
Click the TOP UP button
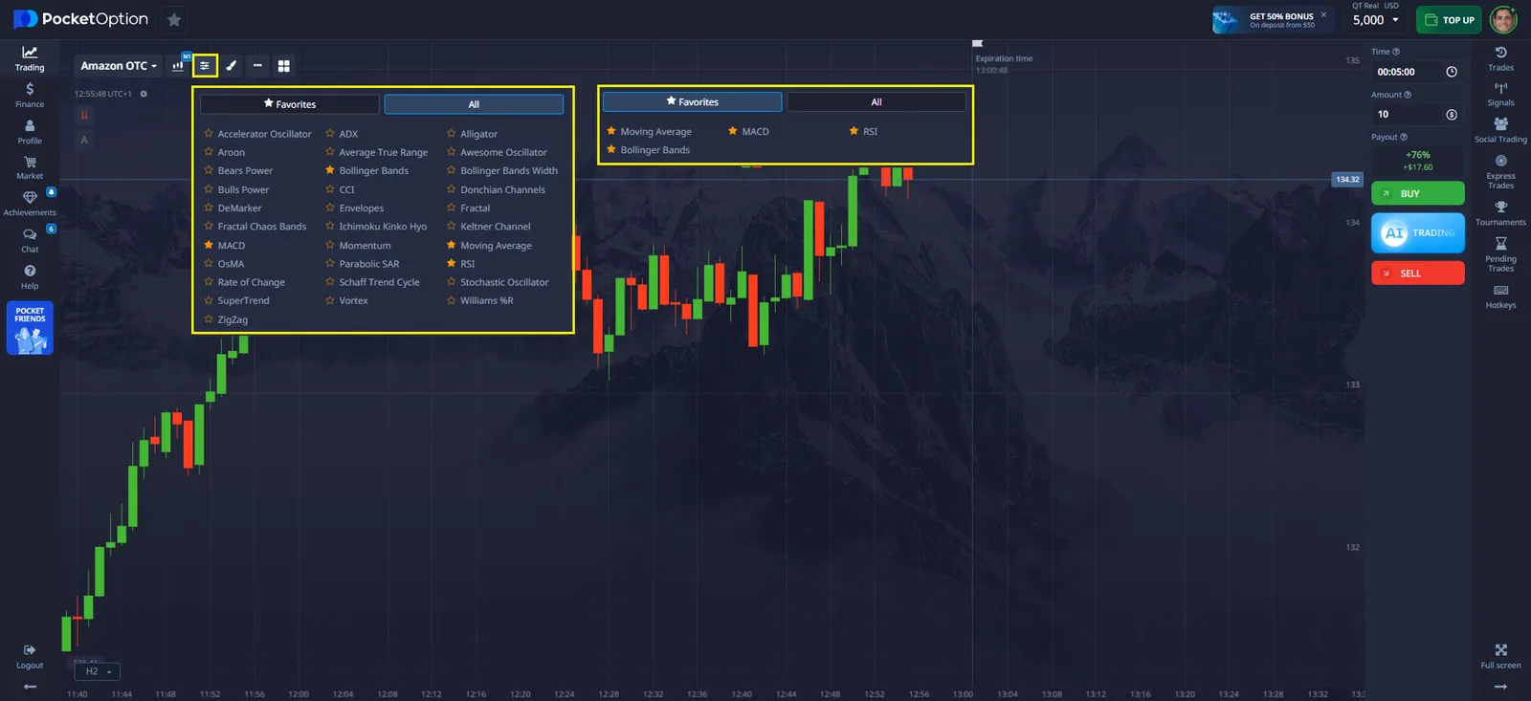1450,20
